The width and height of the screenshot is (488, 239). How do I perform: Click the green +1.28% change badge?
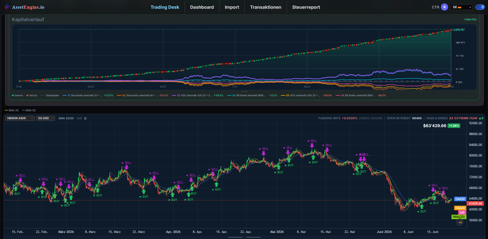click(454, 126)
